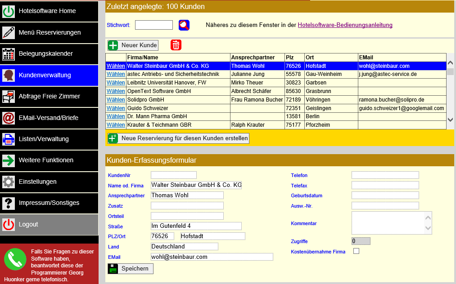Enable the Kostenübernahme Firma checkbox

tap(356, 251)
